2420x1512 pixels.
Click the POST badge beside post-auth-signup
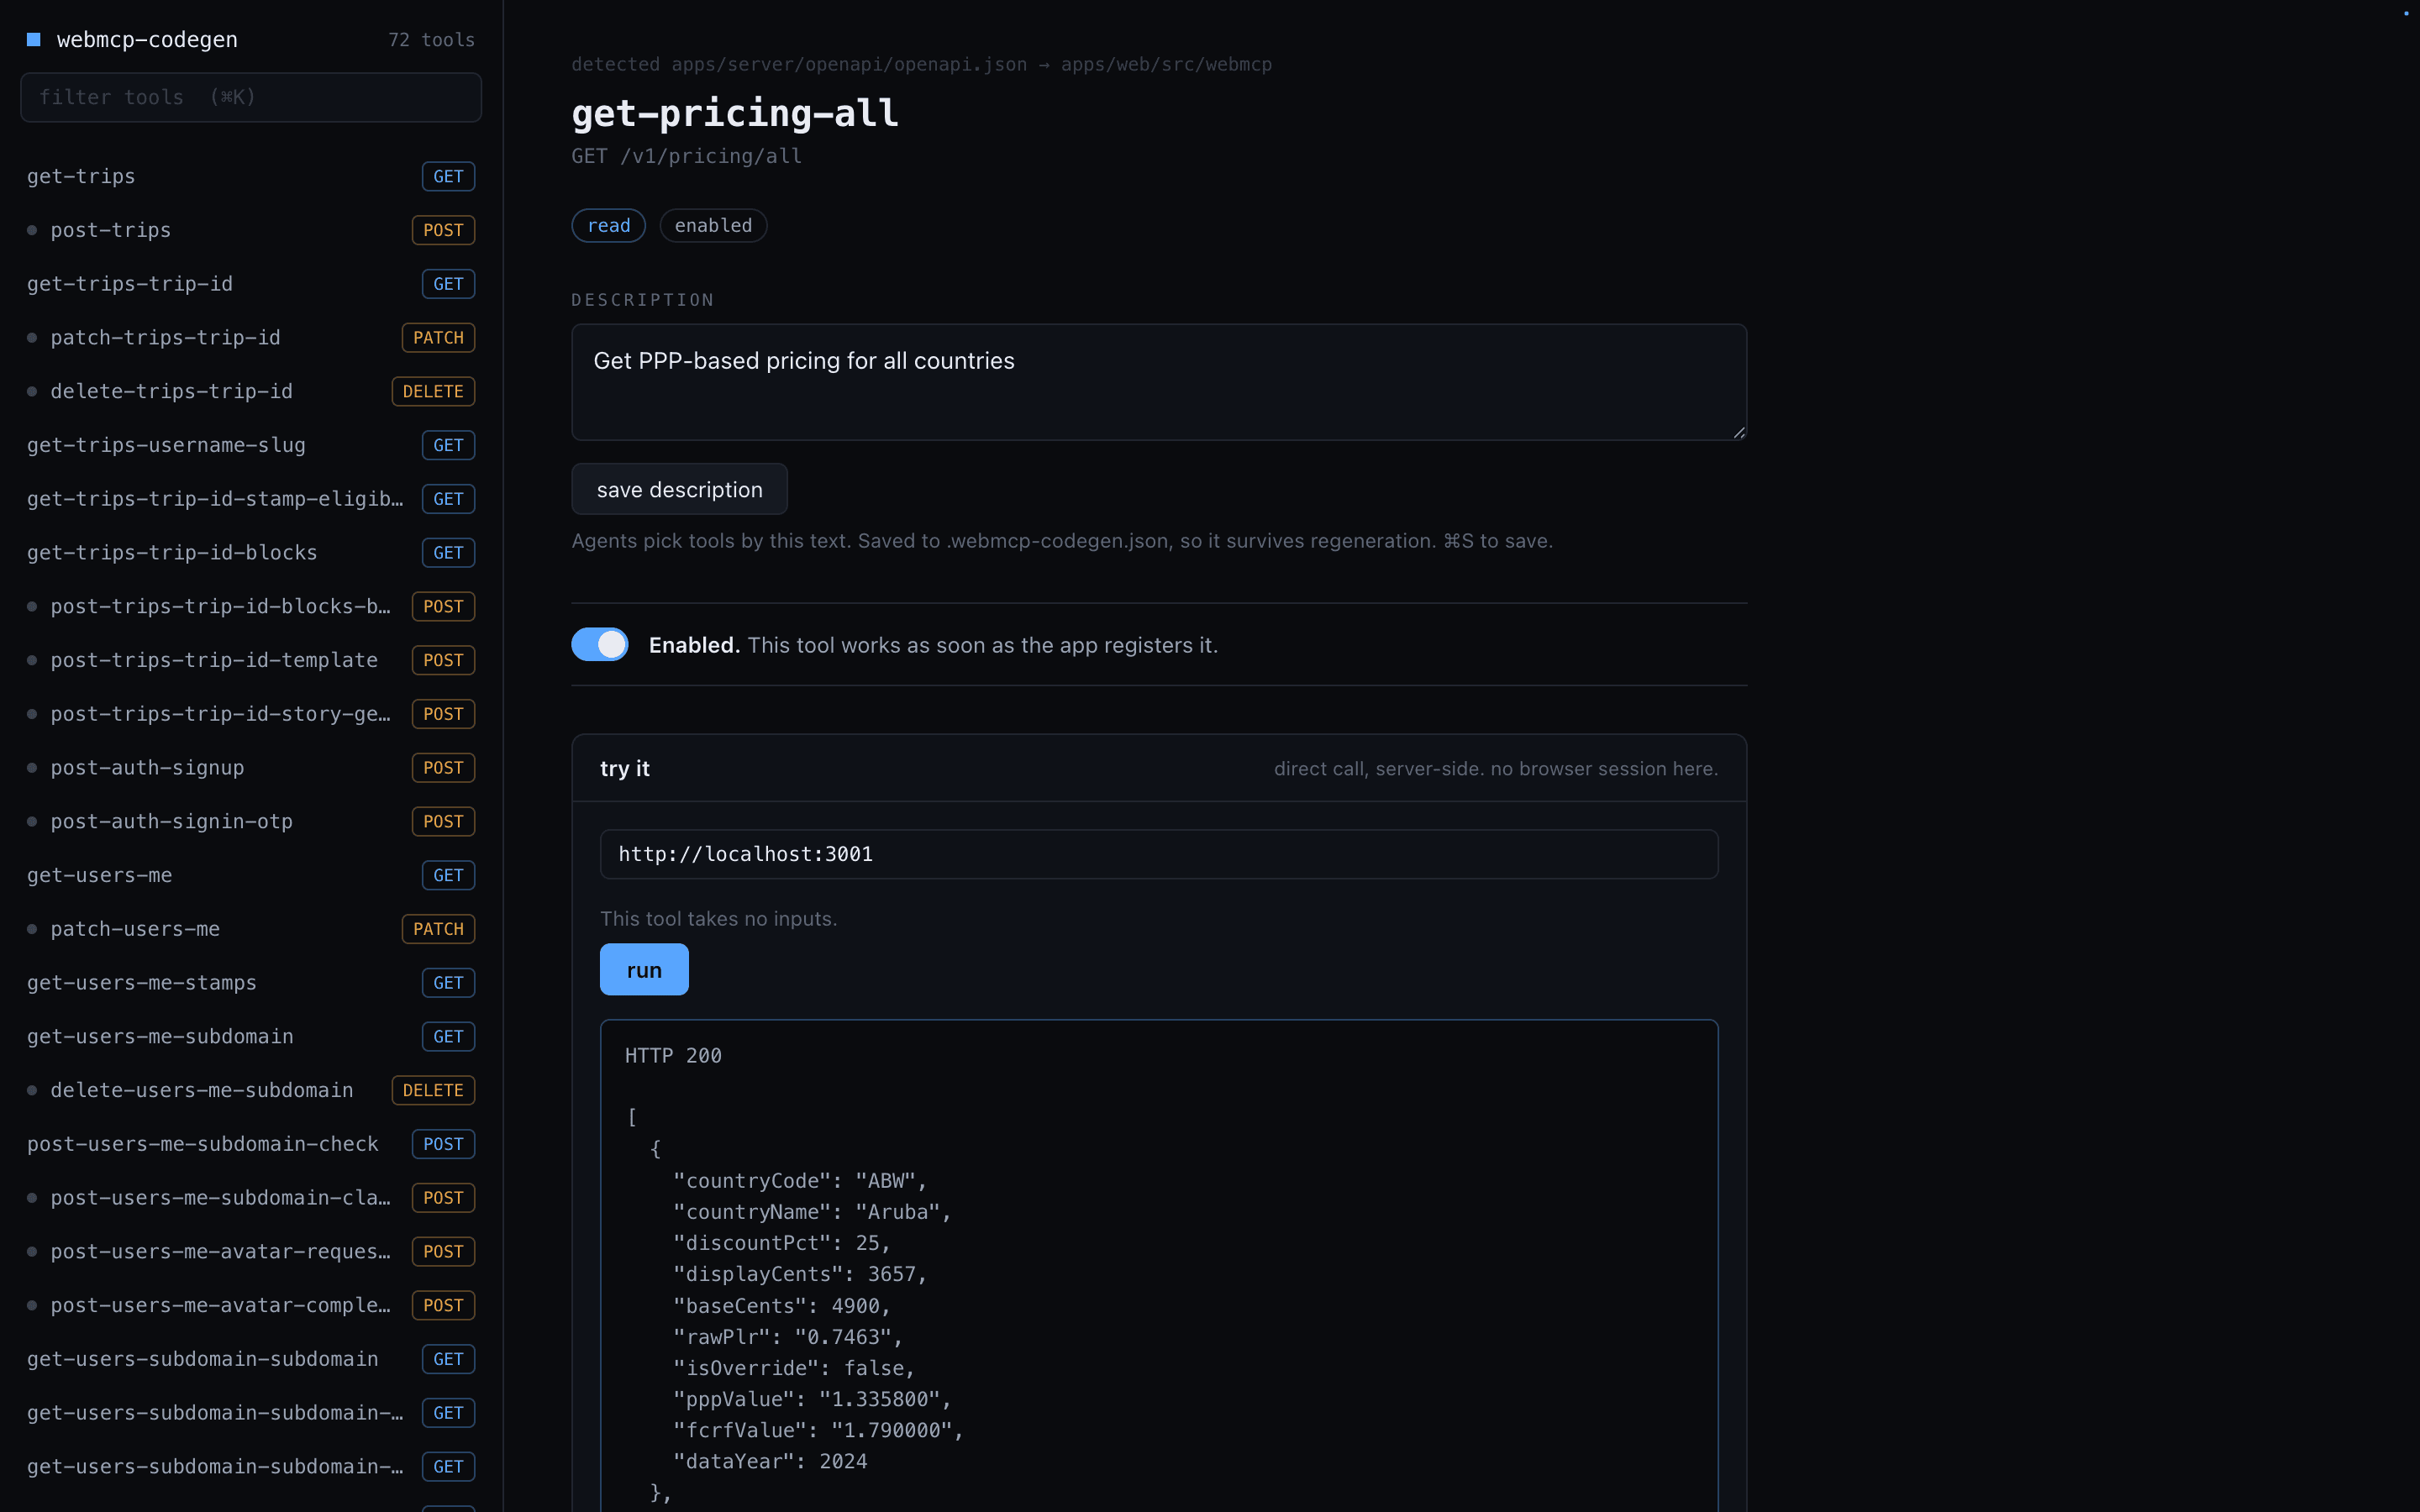(443, 768)
